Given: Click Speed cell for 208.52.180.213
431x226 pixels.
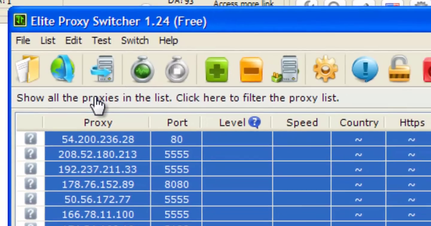Looking at the screenshot, I should pyautogui.click(x=302, y=154).
